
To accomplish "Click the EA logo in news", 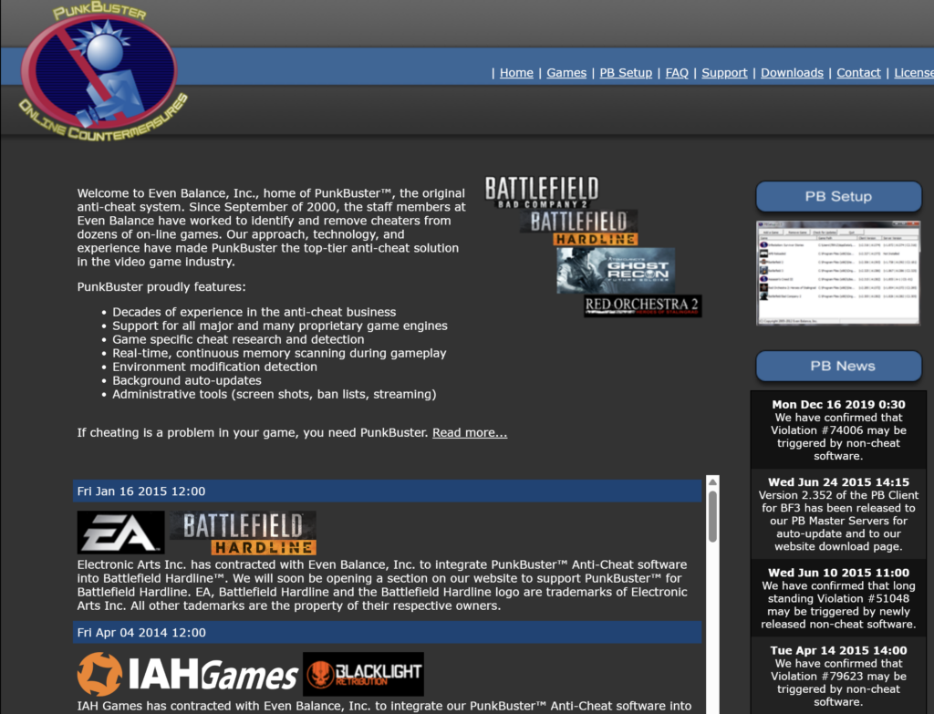I will 120,533.
